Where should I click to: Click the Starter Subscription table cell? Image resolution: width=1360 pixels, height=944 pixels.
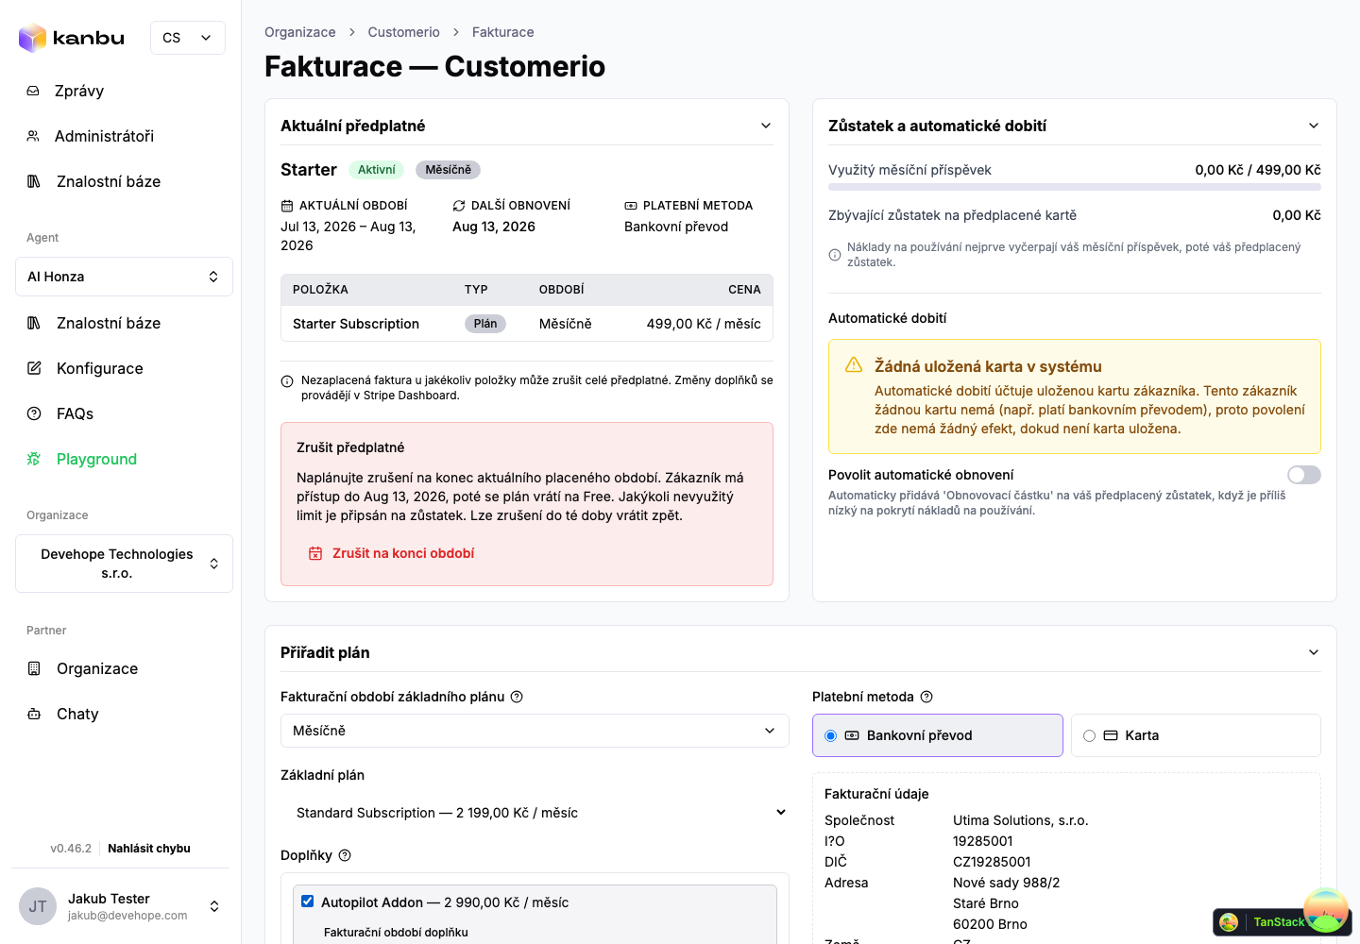click(356, 324)
